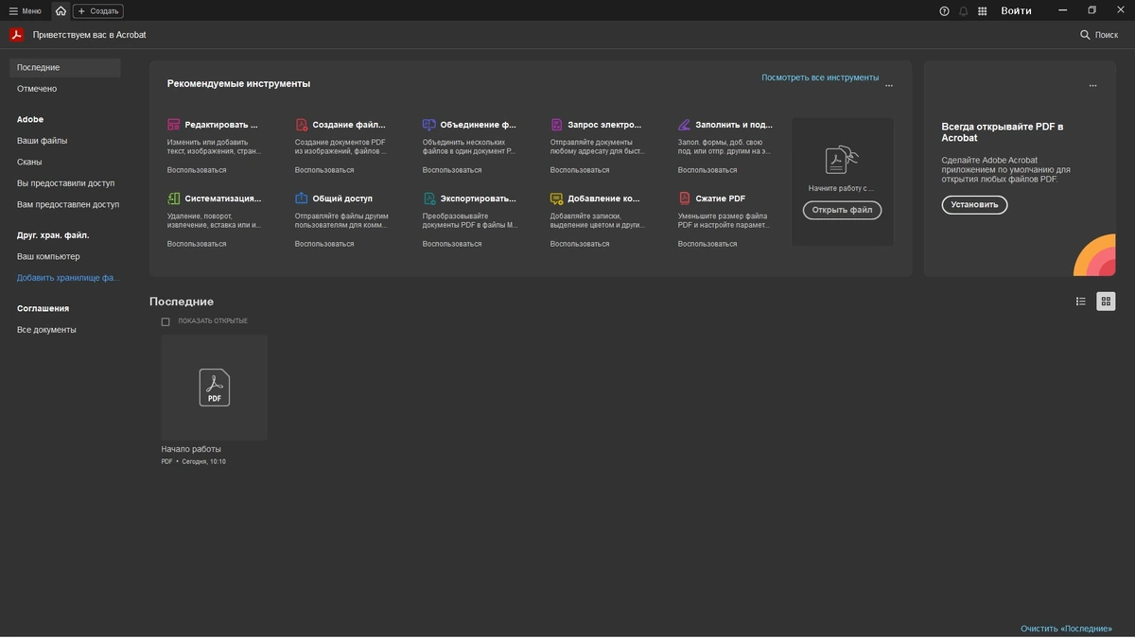Click the Редактировать PDF tool icon
1135x638 pixels.
tap(173, 125)
